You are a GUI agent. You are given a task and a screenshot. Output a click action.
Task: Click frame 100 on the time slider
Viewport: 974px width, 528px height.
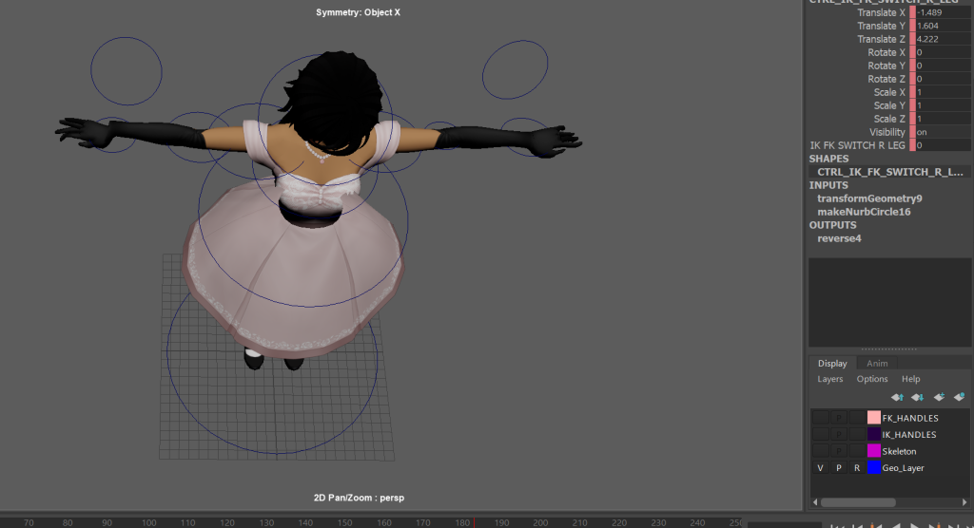click(149, 523)
